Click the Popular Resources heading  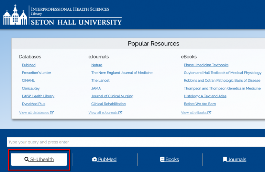(x=153, y=44)
